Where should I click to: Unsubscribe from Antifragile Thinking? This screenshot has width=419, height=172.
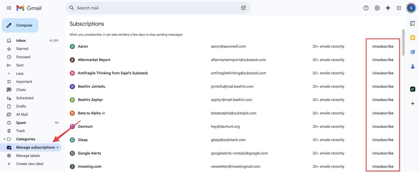click(x=383, y=73)
